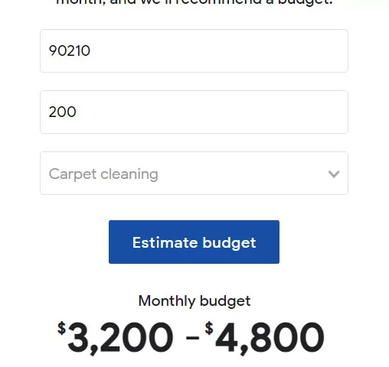Click the 200 text in the second field

click(63, 112)
